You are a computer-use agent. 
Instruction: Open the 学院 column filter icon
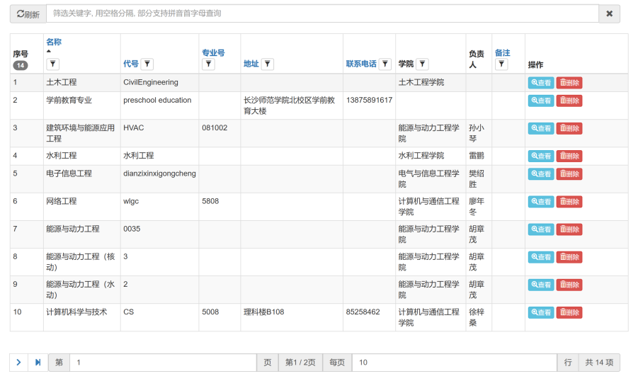click(422, 64)
